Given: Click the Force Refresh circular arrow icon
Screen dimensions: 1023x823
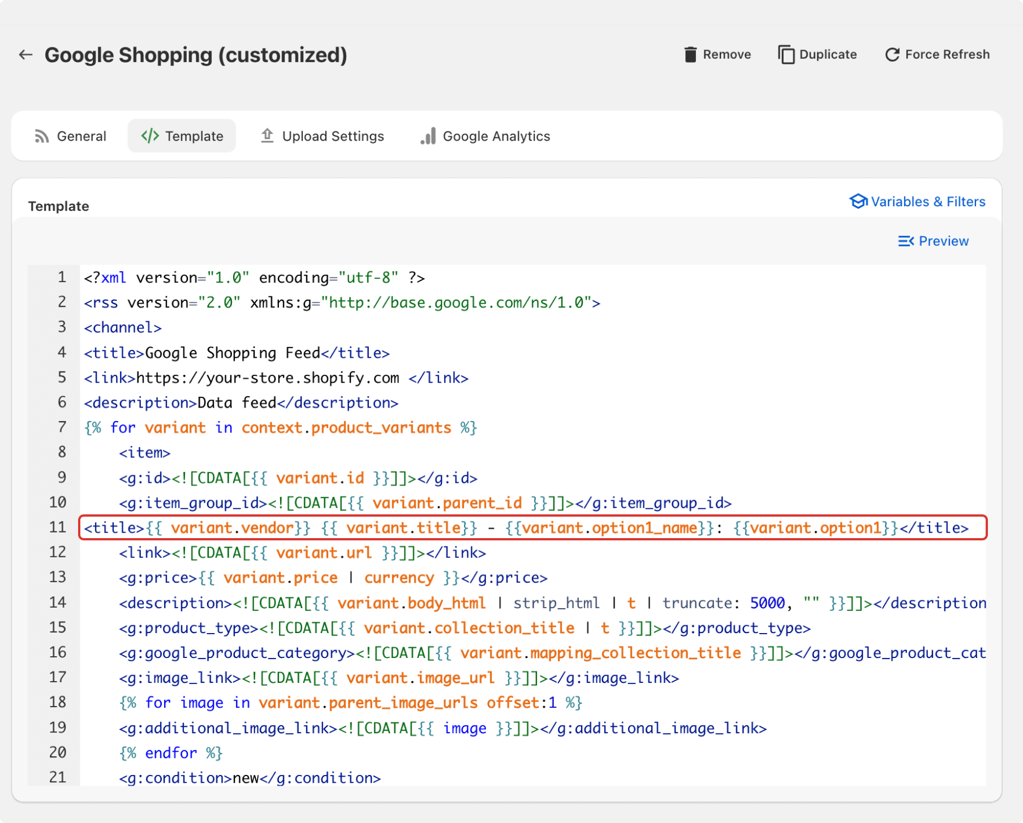Looking at the screenshot, I should (x=892, y=55).
